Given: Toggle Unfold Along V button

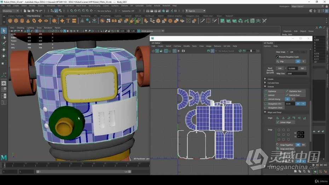Looking at the screenshot, I should click(292, 99).
